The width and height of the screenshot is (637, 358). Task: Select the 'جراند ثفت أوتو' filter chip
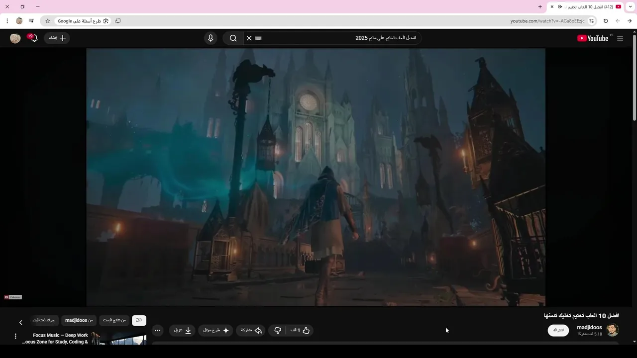[x=44, y=320]
